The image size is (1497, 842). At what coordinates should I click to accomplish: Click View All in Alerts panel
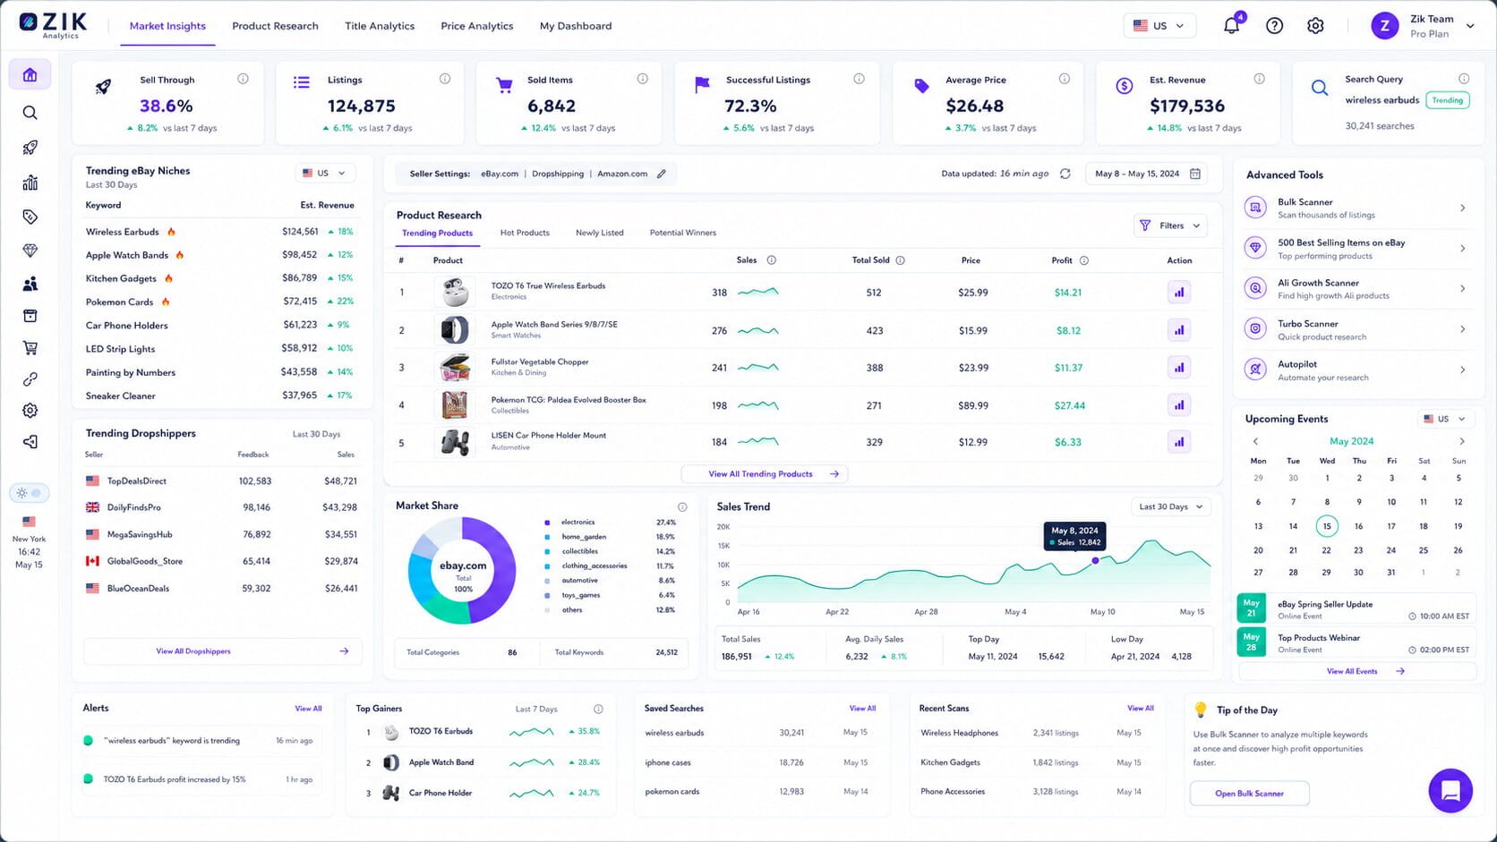[308, 709]
